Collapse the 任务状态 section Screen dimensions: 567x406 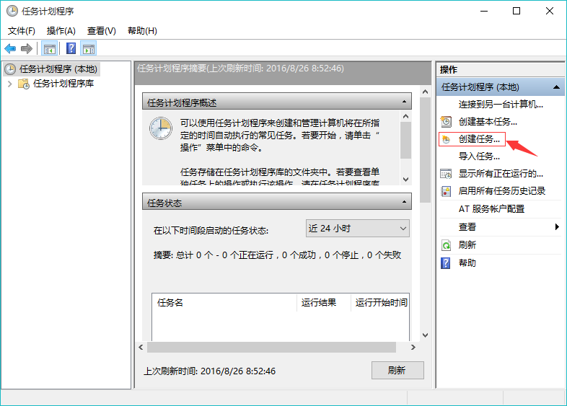404,203
